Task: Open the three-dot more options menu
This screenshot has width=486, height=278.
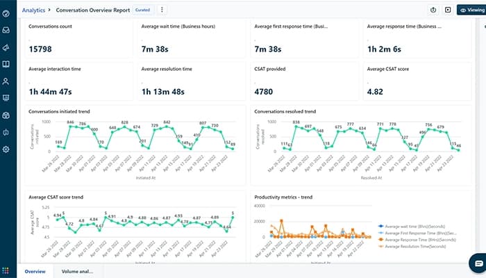Action: 162,10
